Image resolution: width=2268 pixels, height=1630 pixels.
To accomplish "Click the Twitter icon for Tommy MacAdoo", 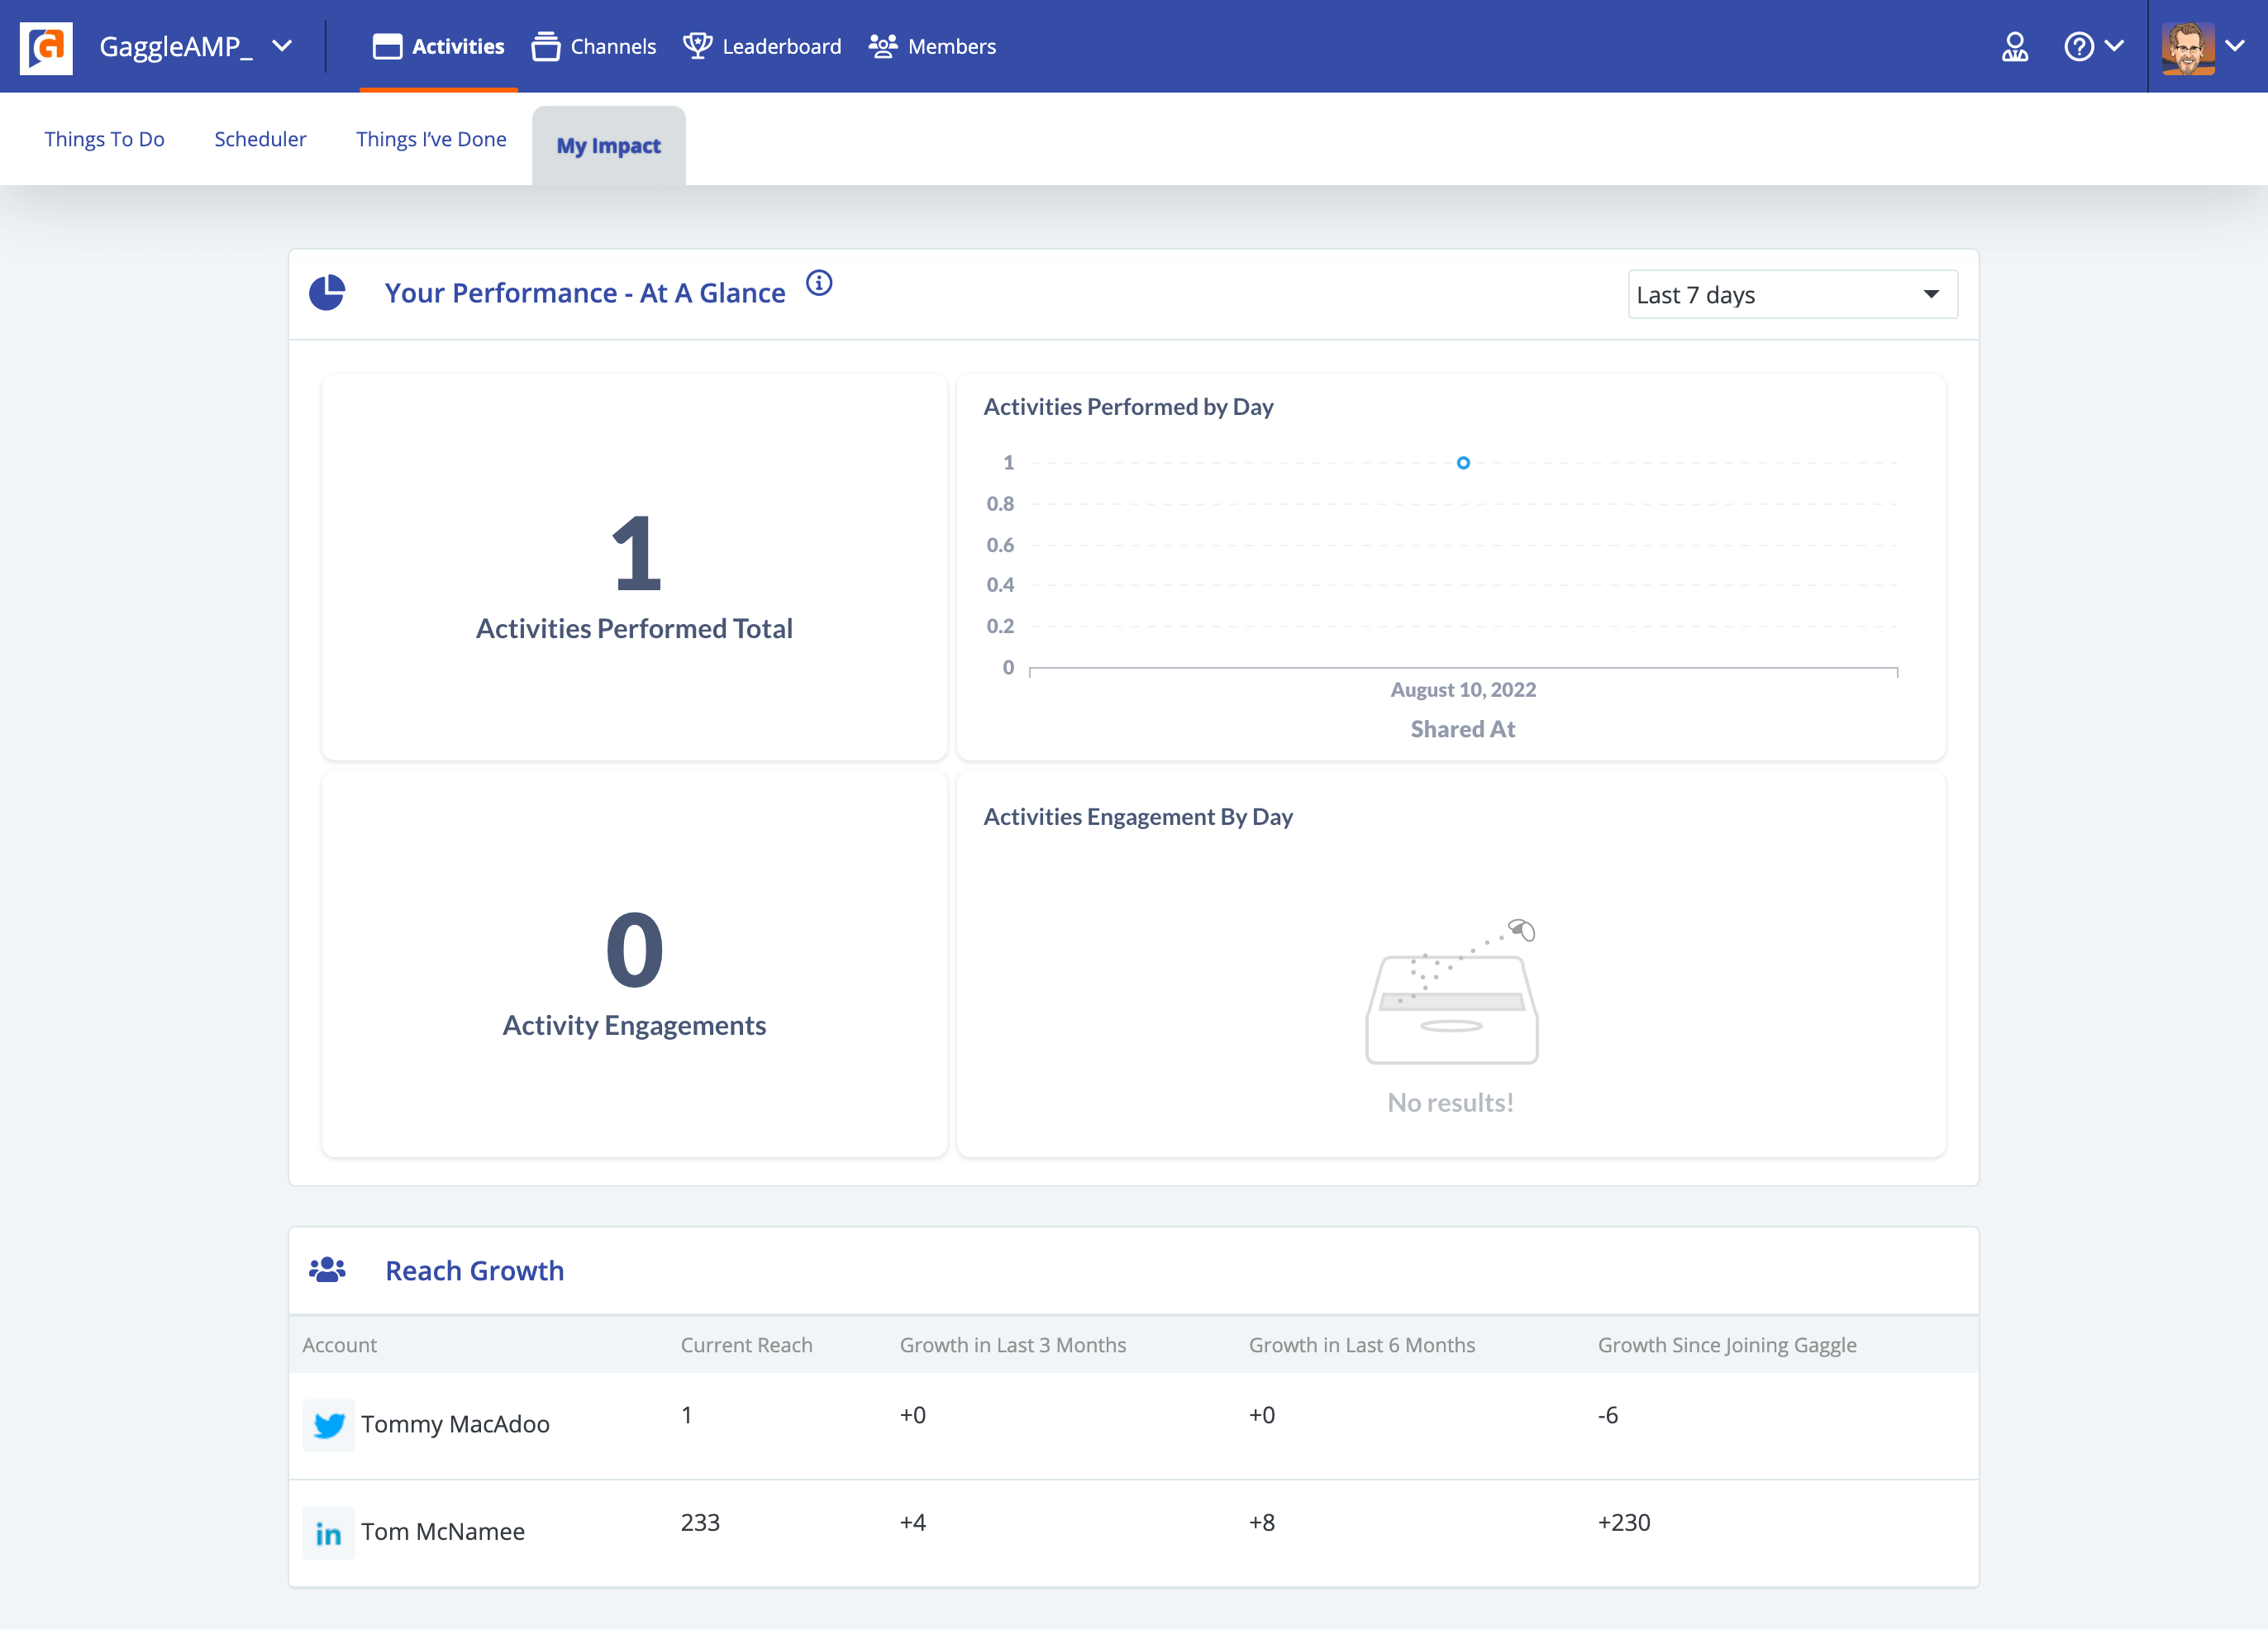I will (x=328, y=1425).
